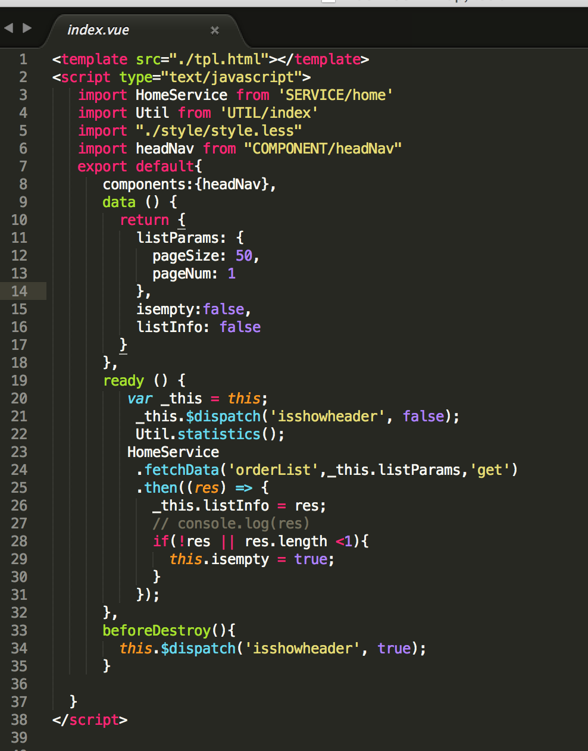Click 'var _this = this;' line
The height and width of the screenshot is (751, 588).
point(198,398)
